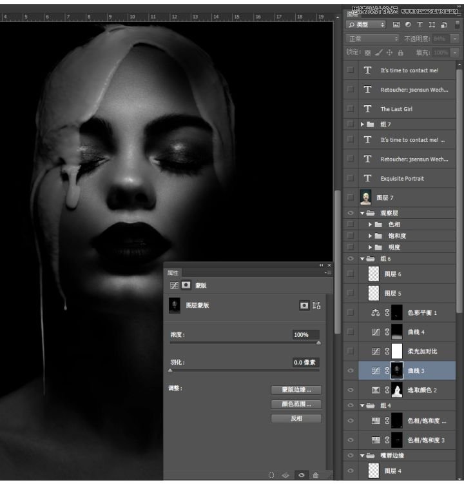Hide the 曲线 3 layer
Screen dimensions: 464x484
coord(351,370)
